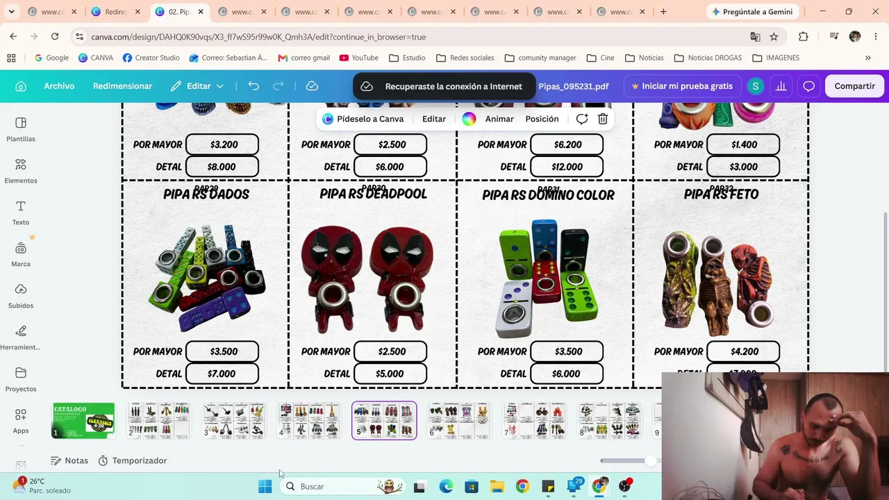
Task: Click Editar in the floating toolbar
Action: (x=434, y=119)
